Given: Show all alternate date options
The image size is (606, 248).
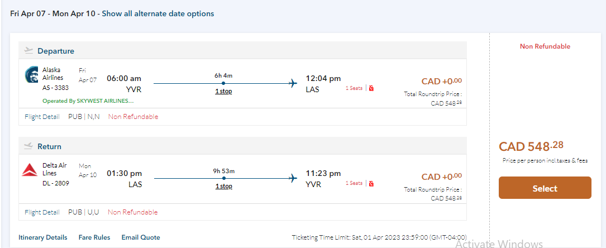Looking at the screenshot, I should 158,13.
